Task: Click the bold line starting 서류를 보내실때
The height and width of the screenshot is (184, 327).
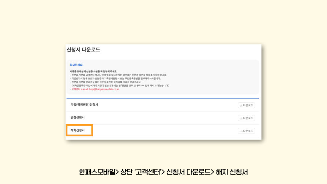Action: tap(94, 71)
